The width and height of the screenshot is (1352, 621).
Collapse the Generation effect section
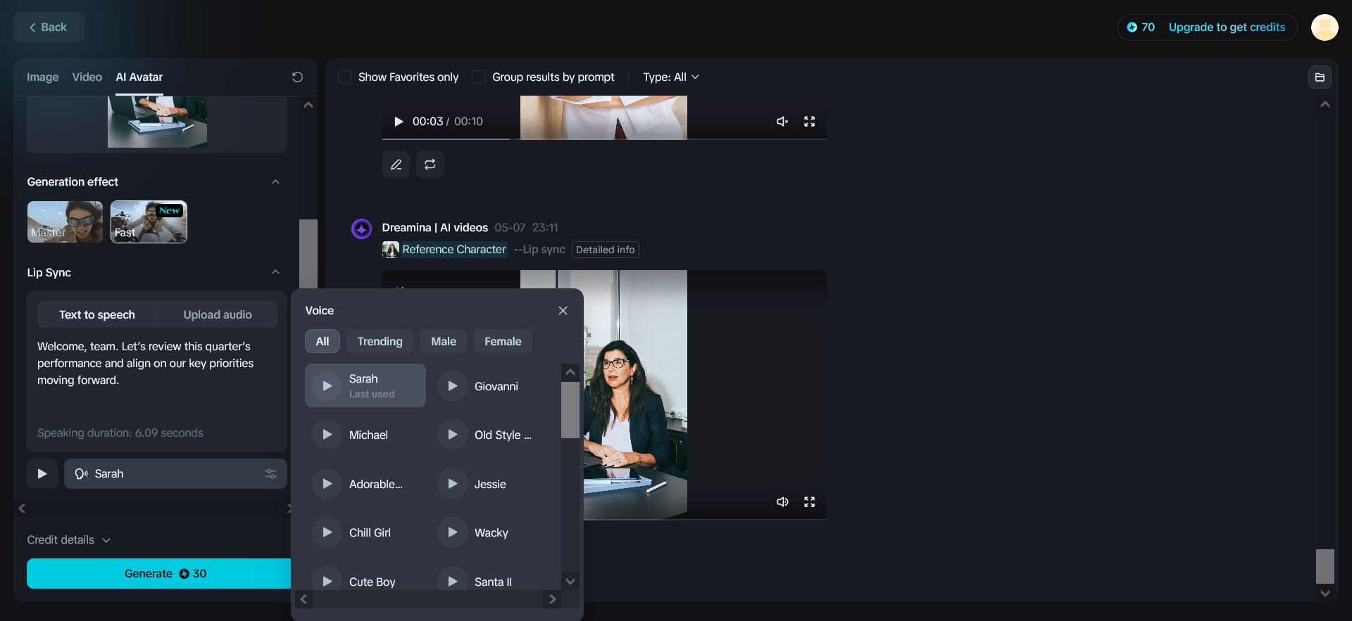click(275, 182)
